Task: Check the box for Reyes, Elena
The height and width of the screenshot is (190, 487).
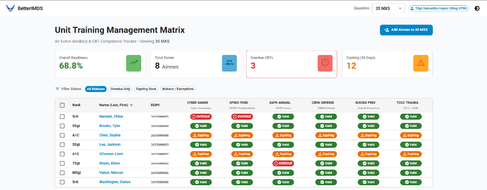Action: [x=62, y=163]
